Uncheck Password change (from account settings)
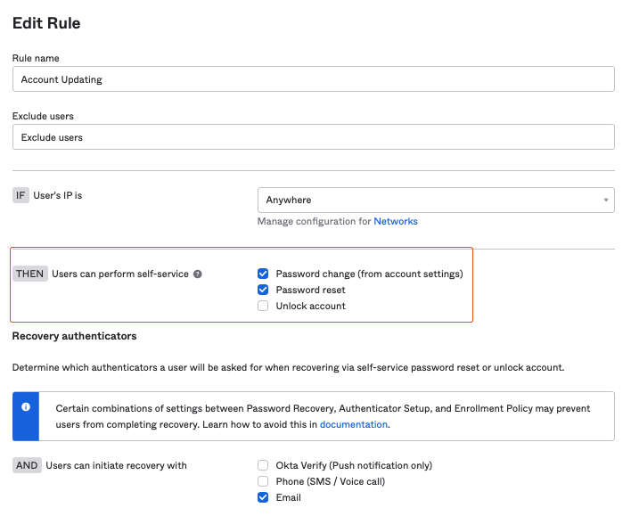 (x=263, y=274)
